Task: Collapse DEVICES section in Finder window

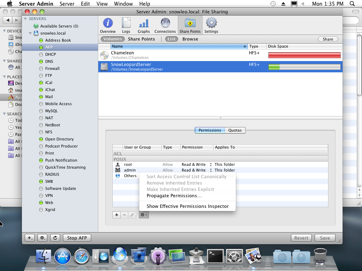Action: pos(4,31)
